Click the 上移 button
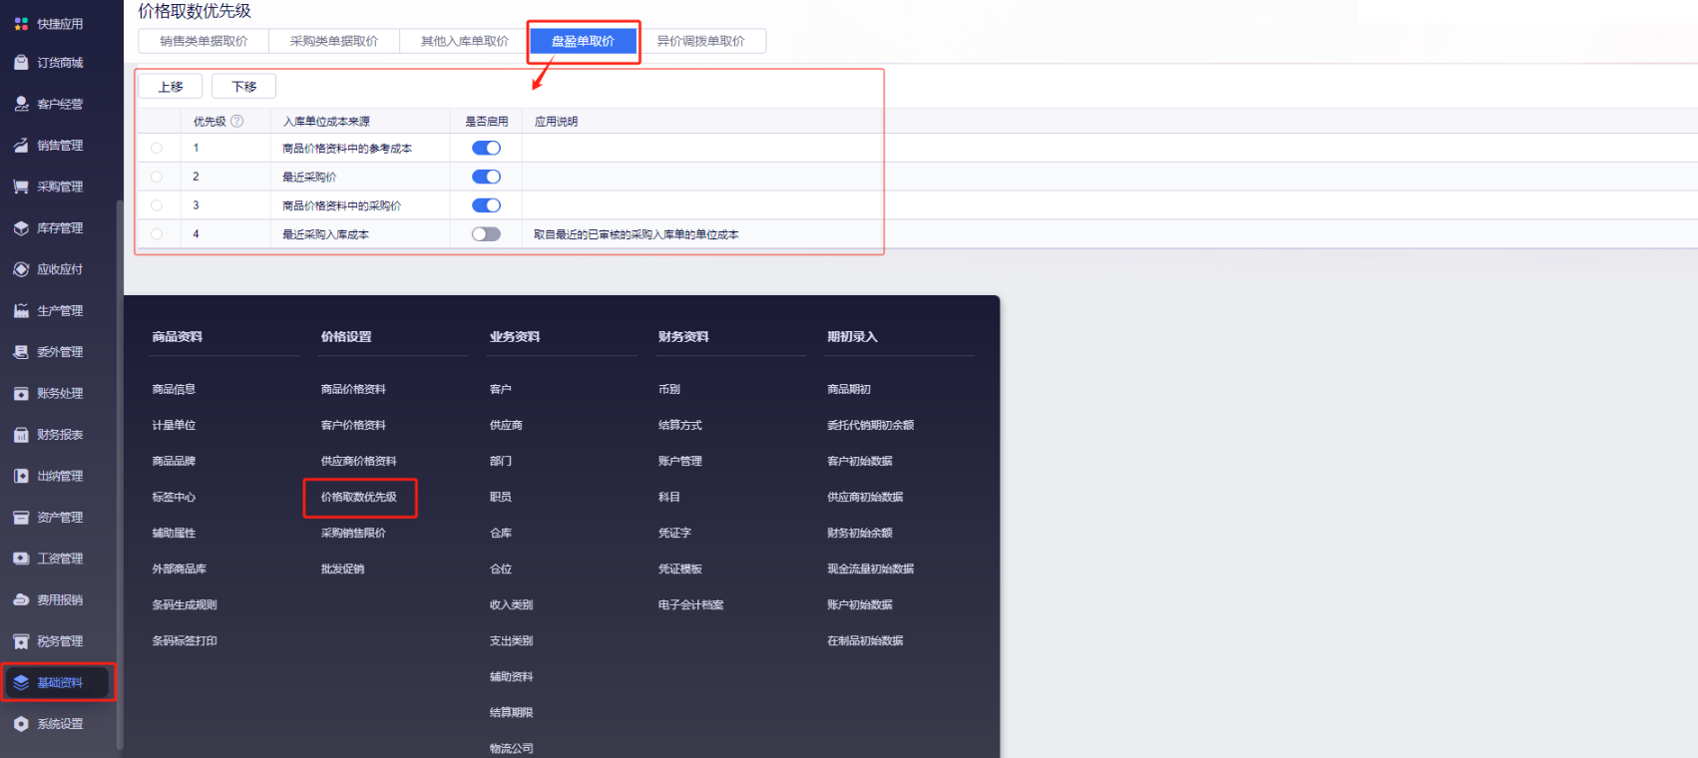 click(x=171, y=87)
